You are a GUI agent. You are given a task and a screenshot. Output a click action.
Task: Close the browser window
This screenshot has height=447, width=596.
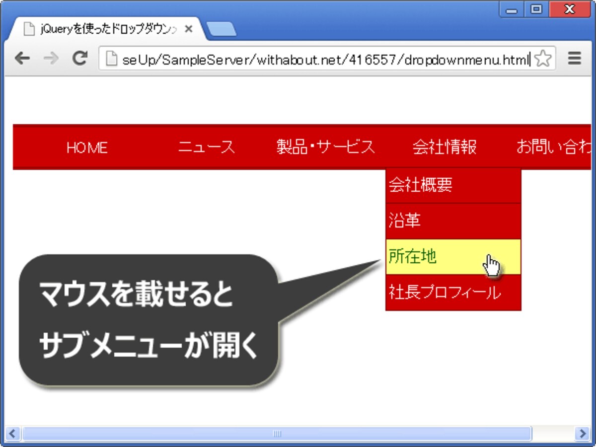[570, 9]
